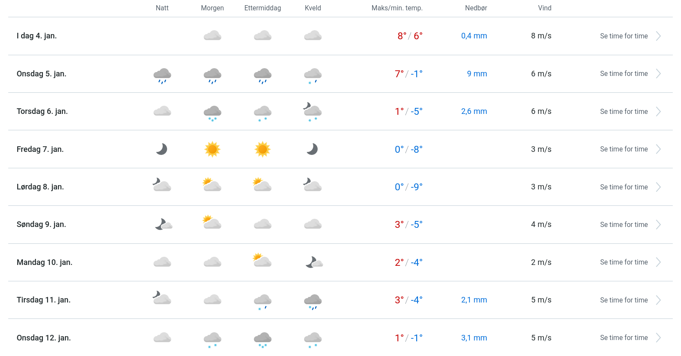Click Friday 7 Jan night moon icon
The height and width of the screenshot is (356, 681).
click(162, 149)
